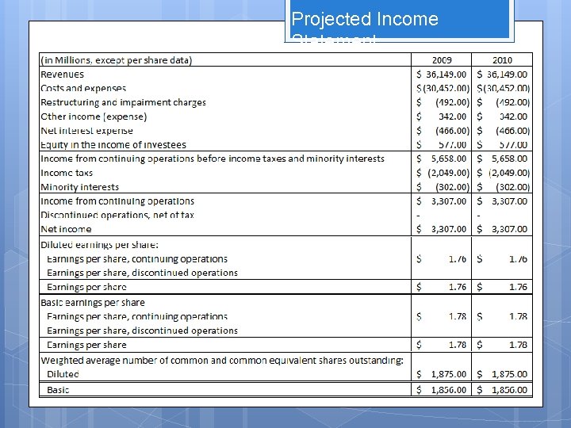Select the "Revenues" row label
571x428 pixels.
63,75
